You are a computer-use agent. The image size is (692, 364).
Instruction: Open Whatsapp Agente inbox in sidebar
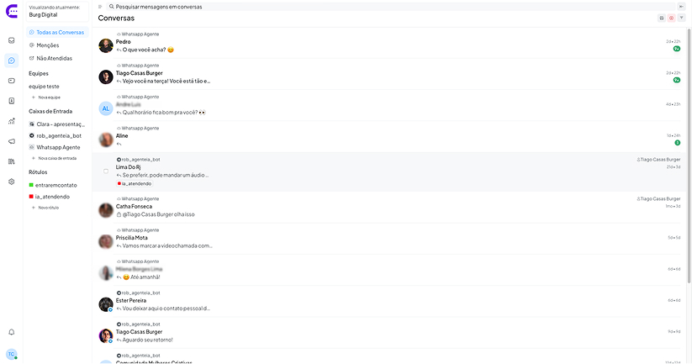point(58,147)
